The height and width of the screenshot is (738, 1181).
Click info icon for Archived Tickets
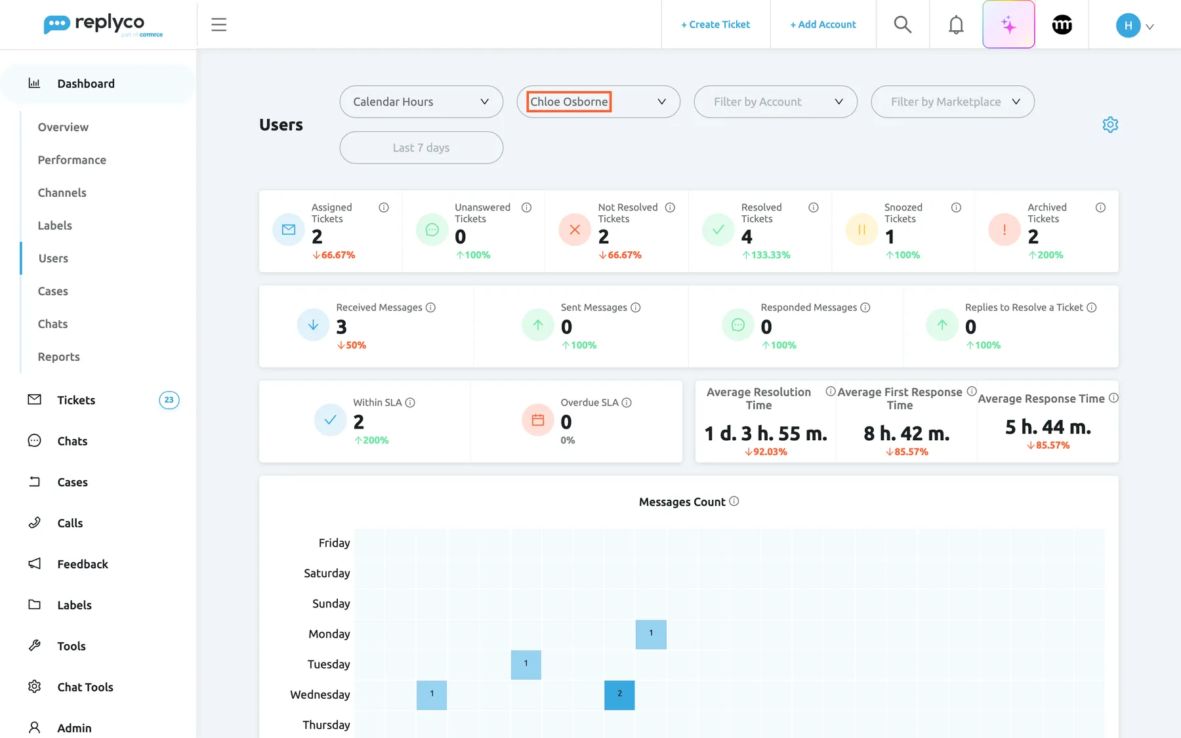click(x=1100, y=207)
